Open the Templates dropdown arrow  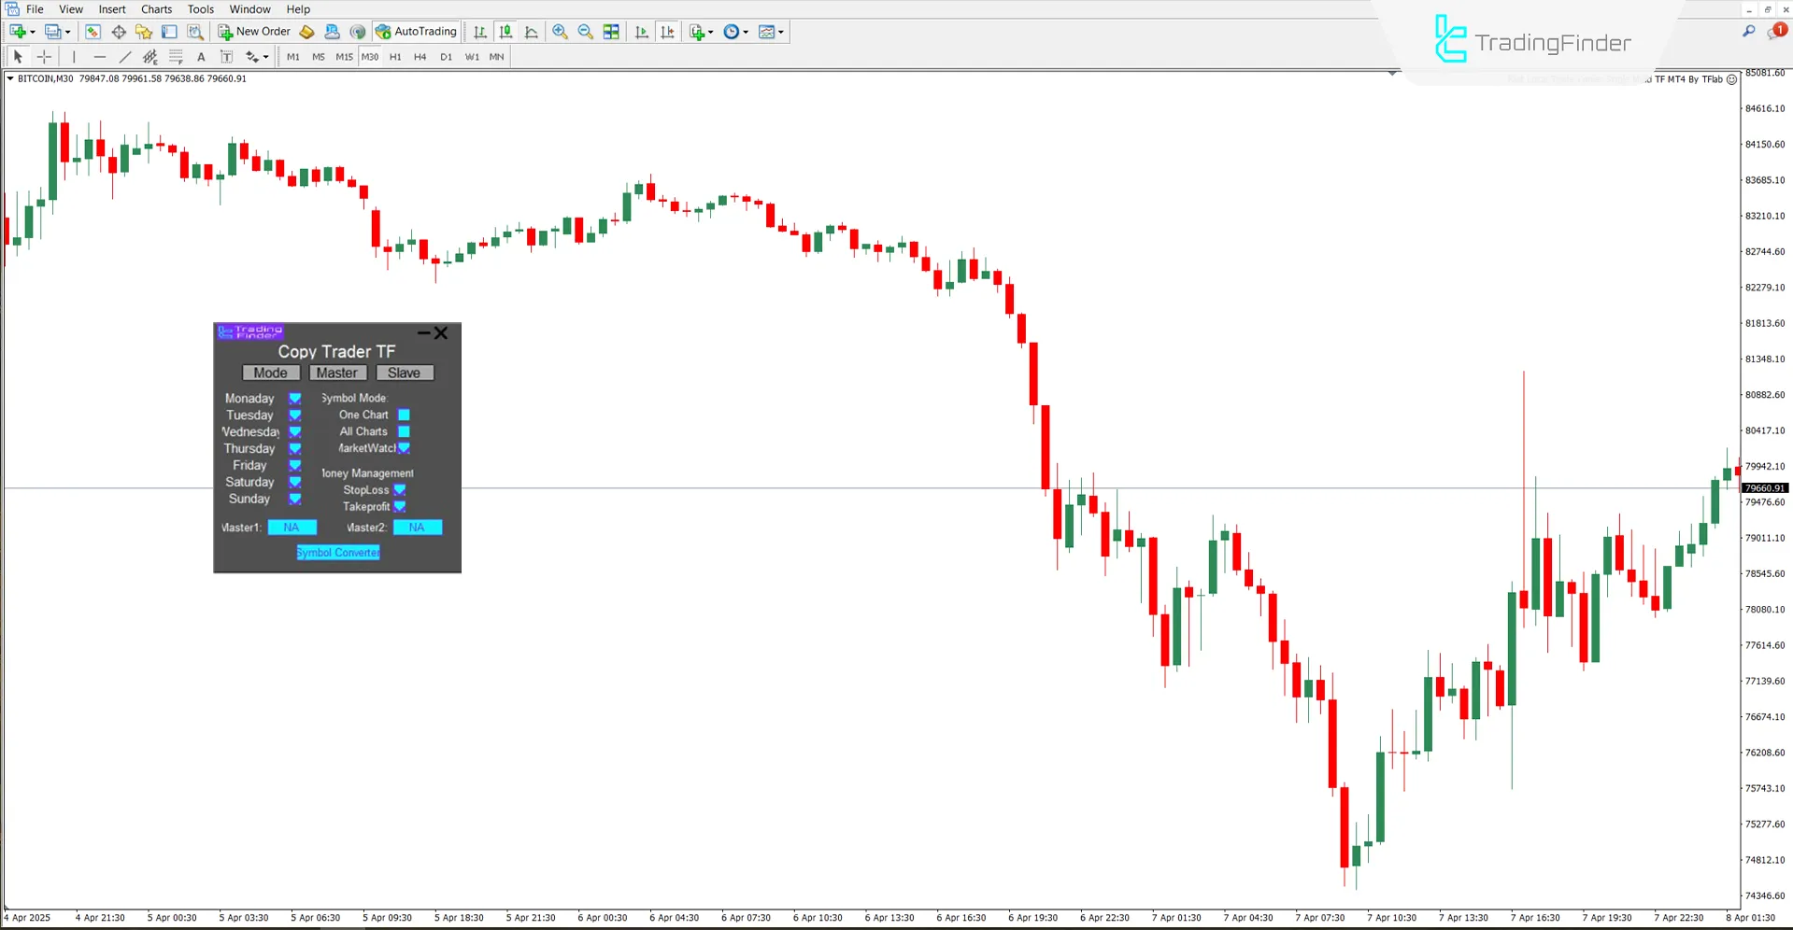(x=779, y=31)
